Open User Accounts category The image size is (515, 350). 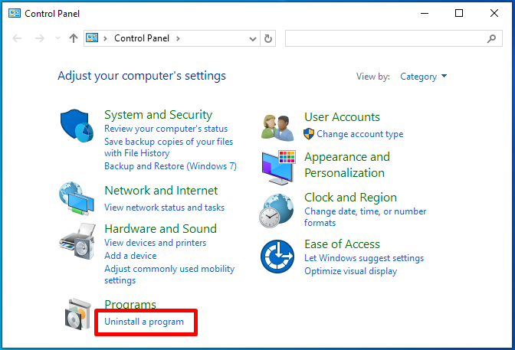[x=343, y=117]
